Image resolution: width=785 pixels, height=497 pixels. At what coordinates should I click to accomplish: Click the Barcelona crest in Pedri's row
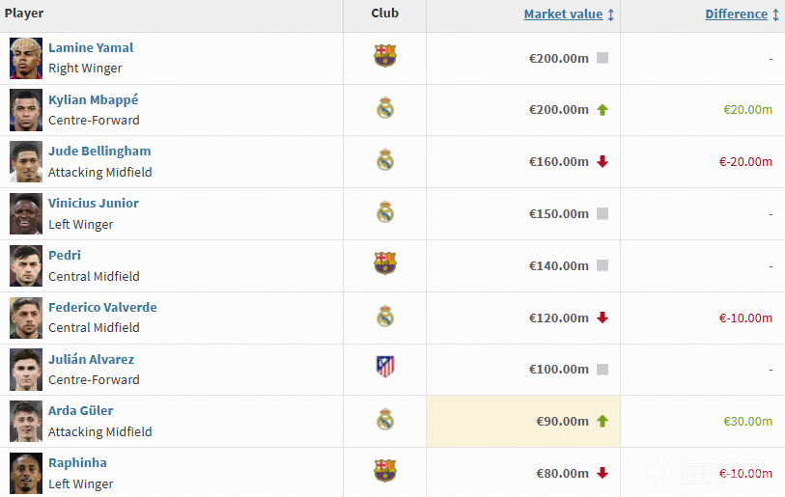point(384,264)
